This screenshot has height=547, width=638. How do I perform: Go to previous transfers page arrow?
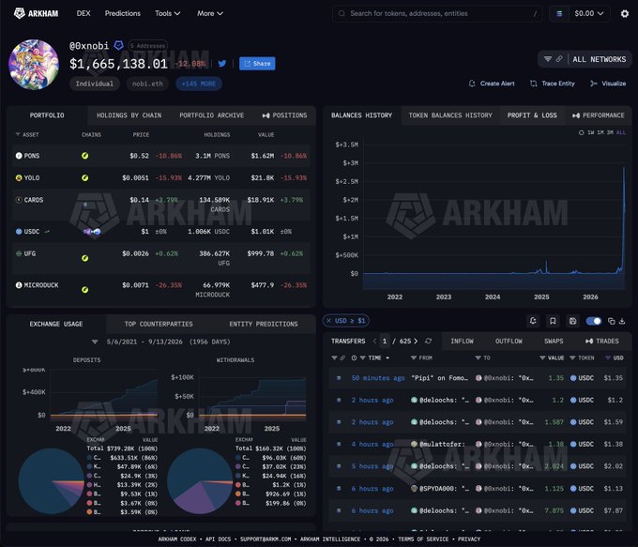click(x=374, y=342)
